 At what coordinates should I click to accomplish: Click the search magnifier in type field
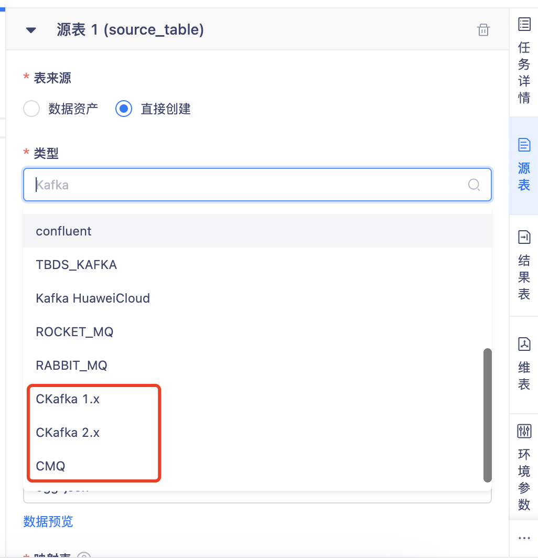click(474, 185)
